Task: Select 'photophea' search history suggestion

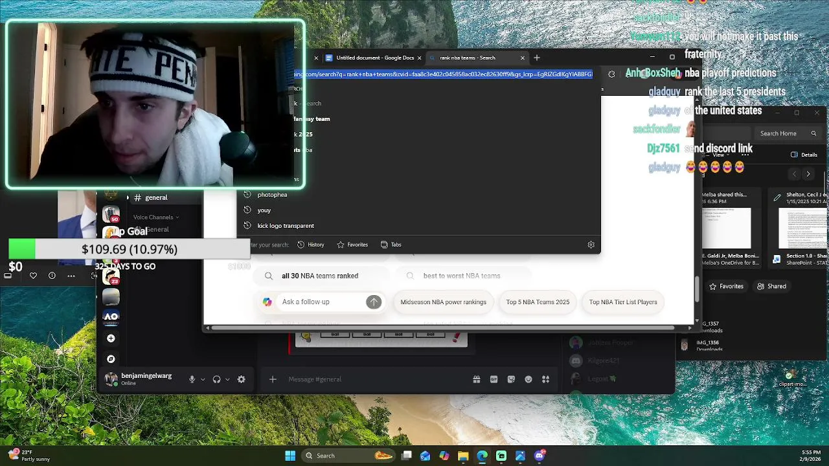Action: tap(272, 195)
